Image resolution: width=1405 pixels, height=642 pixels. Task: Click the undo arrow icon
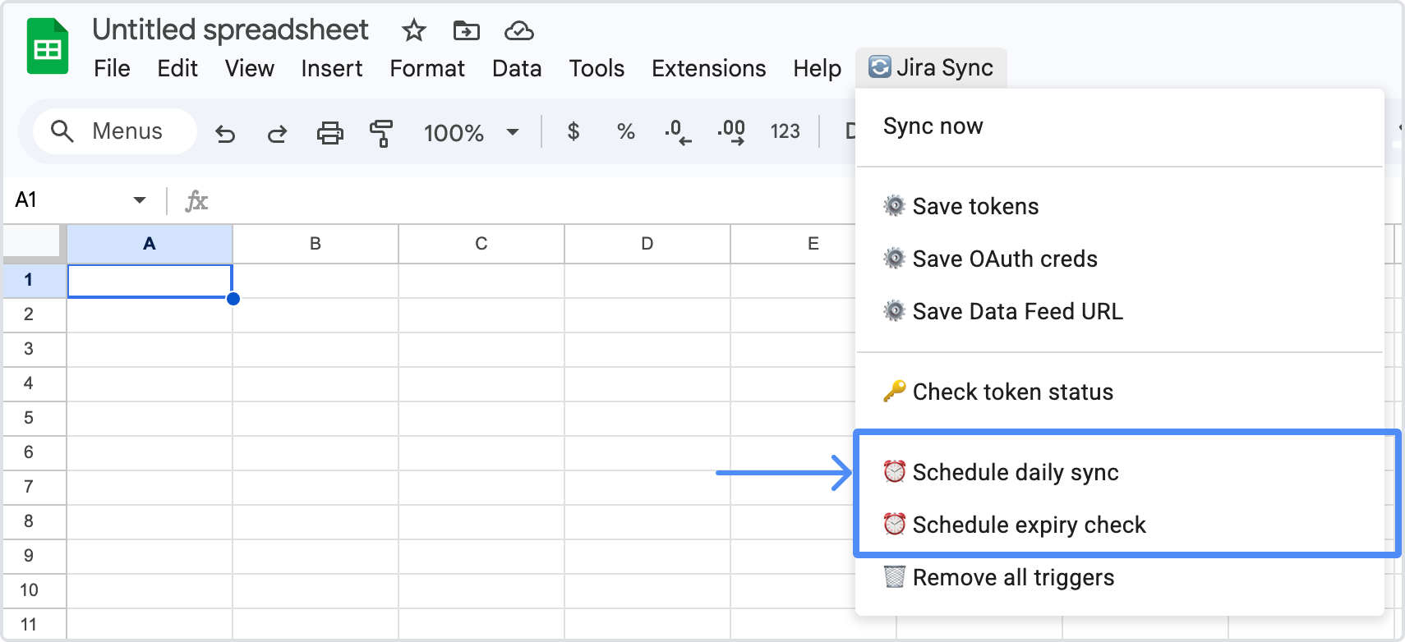225,132
